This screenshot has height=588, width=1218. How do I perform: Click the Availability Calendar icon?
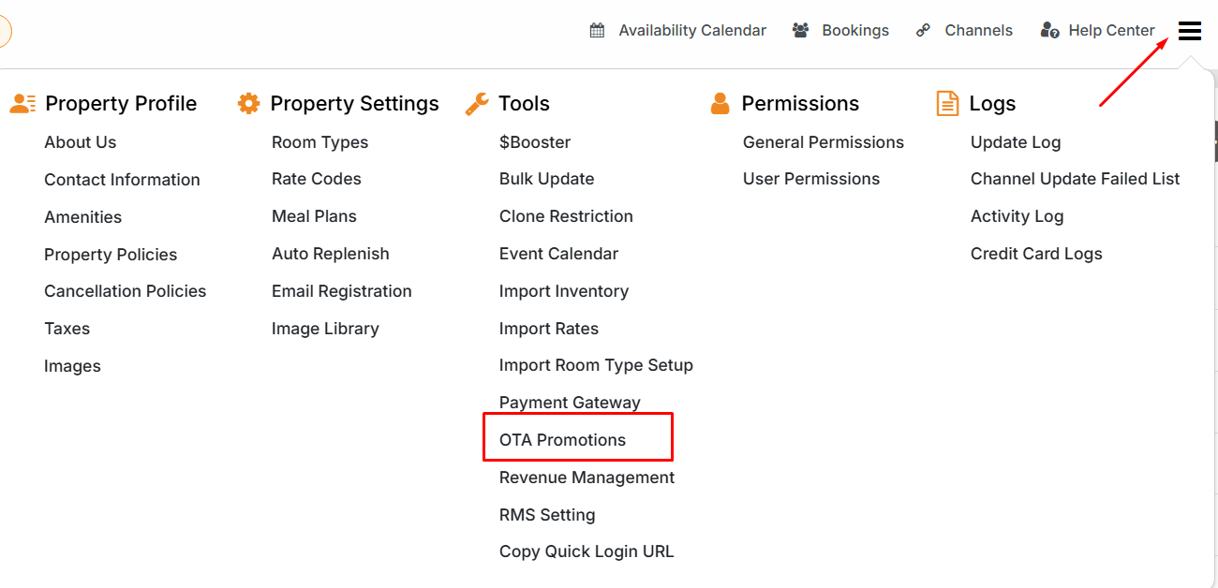point(597,31)
